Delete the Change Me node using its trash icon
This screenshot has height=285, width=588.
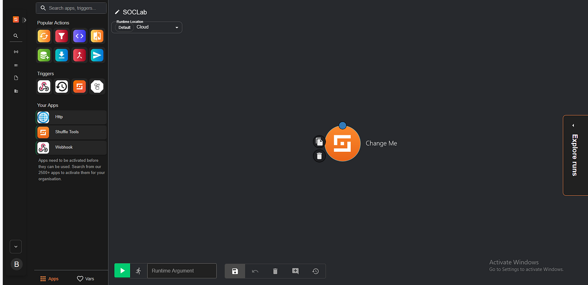(x=319, y=156)
